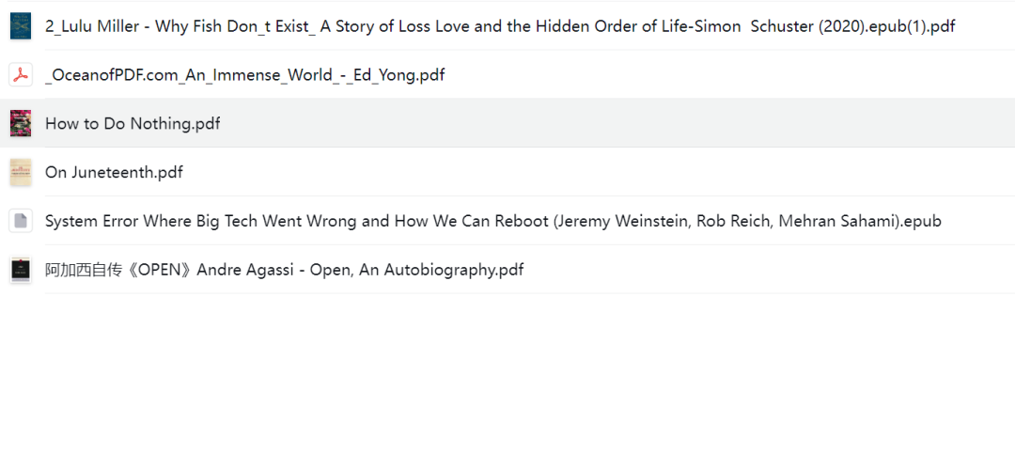Image resolution: width=1015 pixels, height=453 pixels.
Task: Open _OceanofPDF.com_An_Immense_World Ed Yong PDF
Action: tap(244, 75)
